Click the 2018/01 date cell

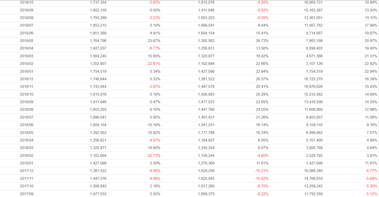point(26,163)
